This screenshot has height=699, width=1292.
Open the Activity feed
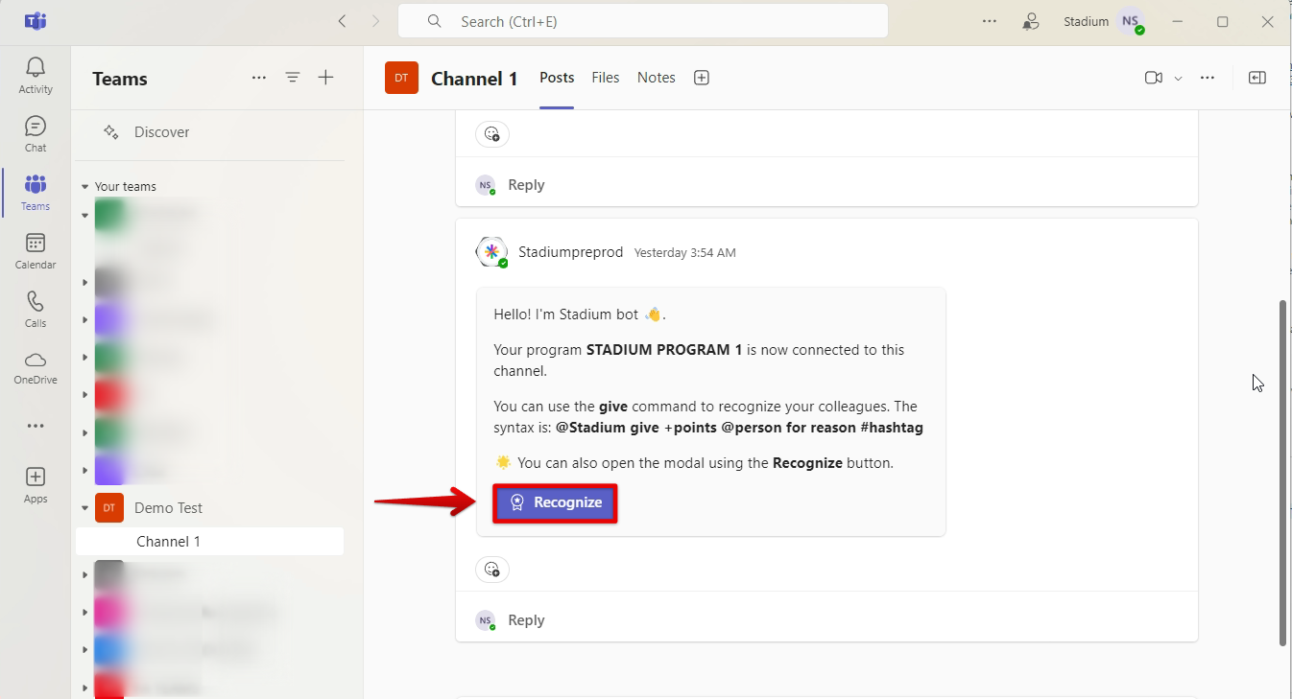[36, 75]
